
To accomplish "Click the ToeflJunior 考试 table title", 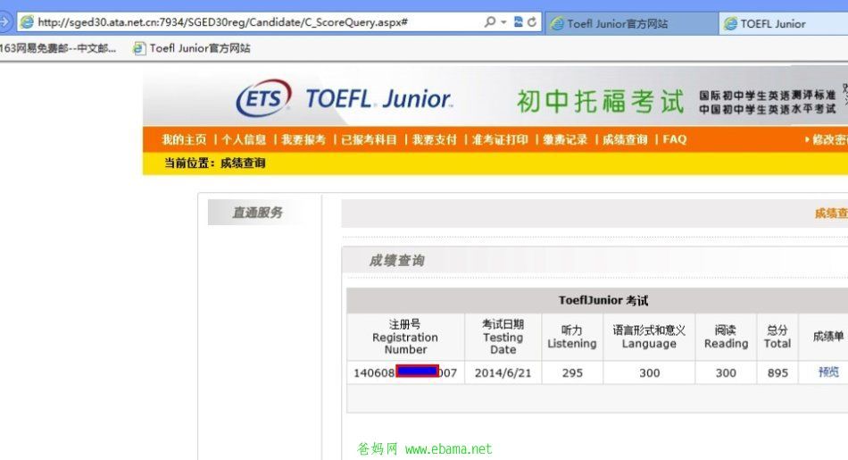I will pos(603,300).
